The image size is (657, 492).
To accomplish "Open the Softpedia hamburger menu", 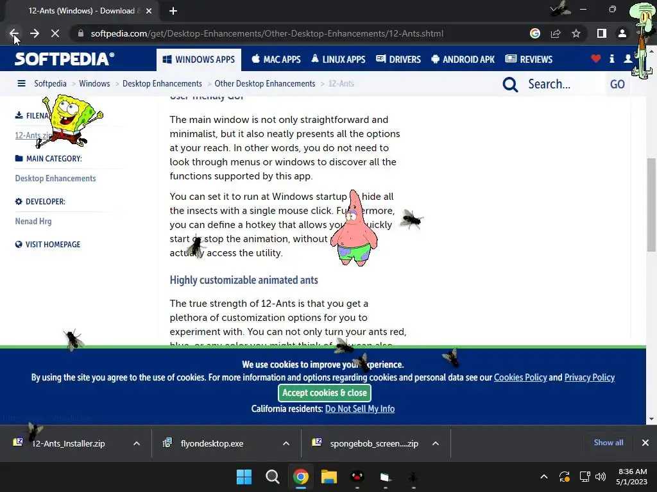I will point(21,84).
